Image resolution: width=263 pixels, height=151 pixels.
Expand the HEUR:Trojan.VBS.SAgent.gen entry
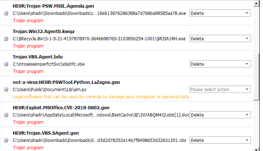point(6,140)
